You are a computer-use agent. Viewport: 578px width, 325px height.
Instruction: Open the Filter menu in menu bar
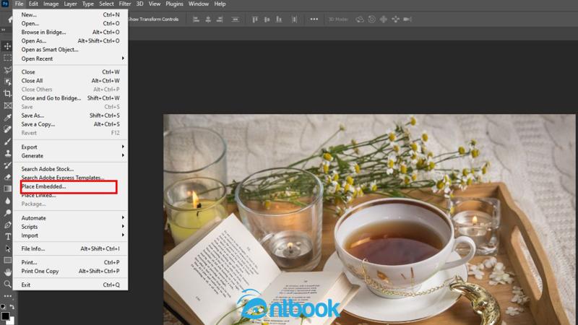coord(125,4)
